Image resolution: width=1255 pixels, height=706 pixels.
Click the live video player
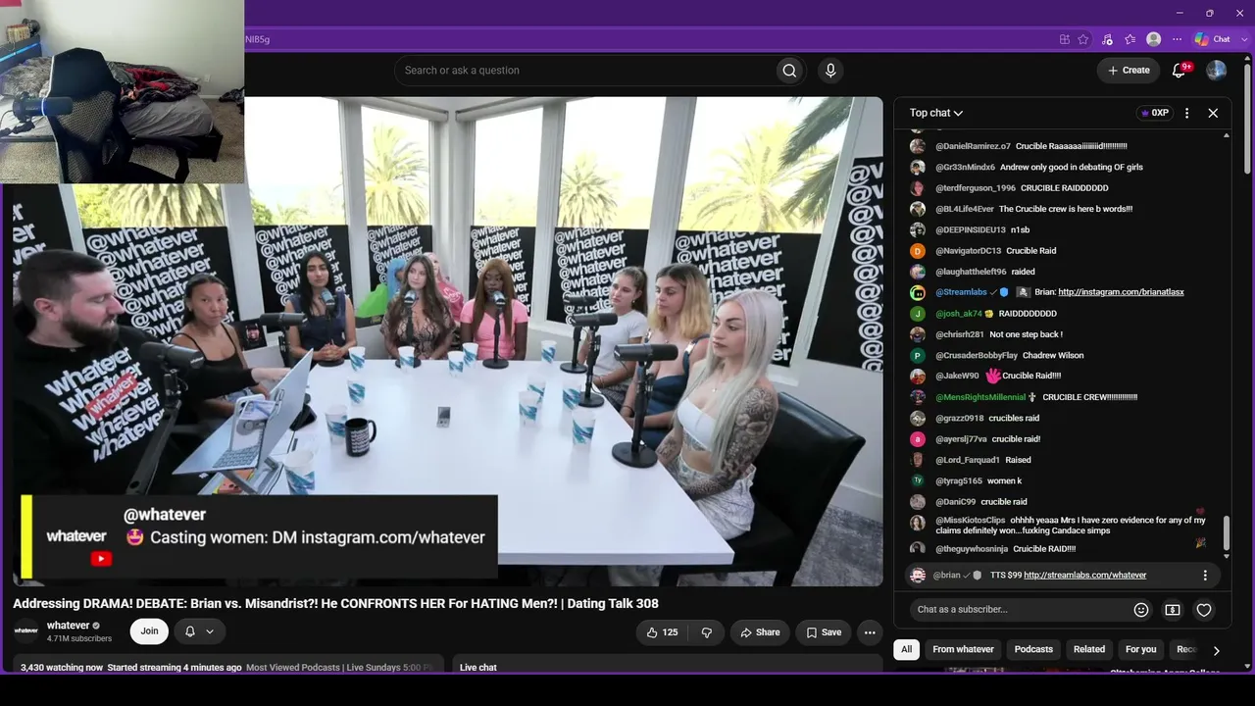[448, 341]
